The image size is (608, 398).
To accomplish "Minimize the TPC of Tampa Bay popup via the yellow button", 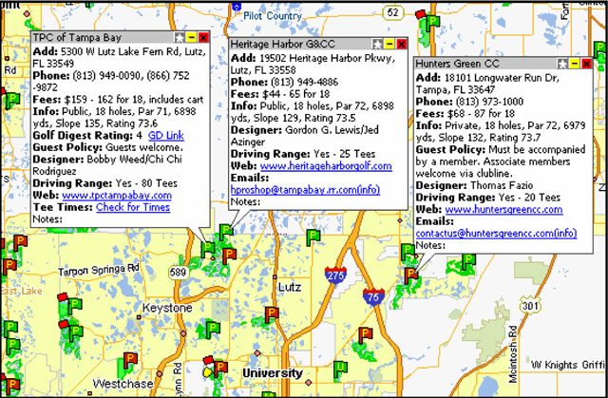I will [x=191, y=38].
